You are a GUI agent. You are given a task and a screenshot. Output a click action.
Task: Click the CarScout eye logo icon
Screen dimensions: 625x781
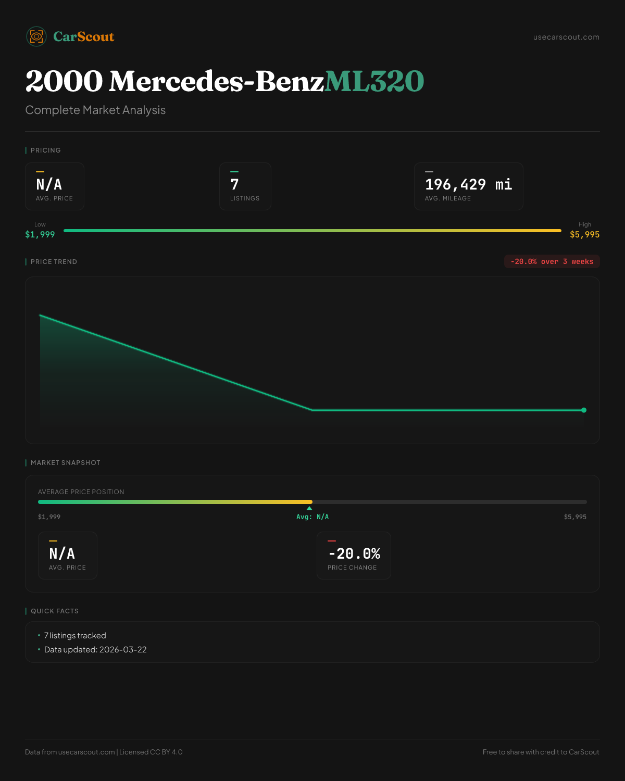pyautogui.click(x=36, y=36)
